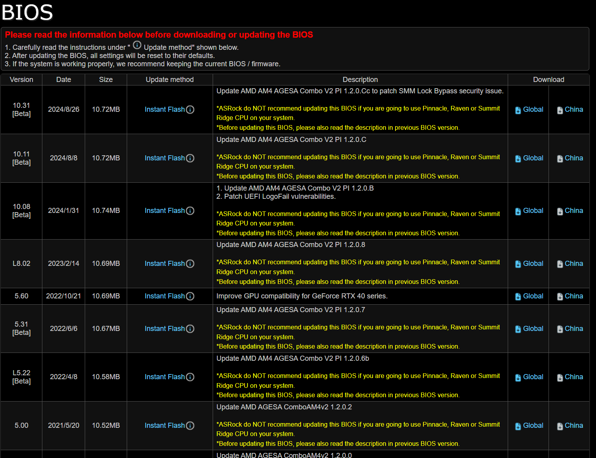Click the Patch UEFI LogoFail vulnerabilities line
The width and height of the screenshot is (596, 458).
pos(276,196)
